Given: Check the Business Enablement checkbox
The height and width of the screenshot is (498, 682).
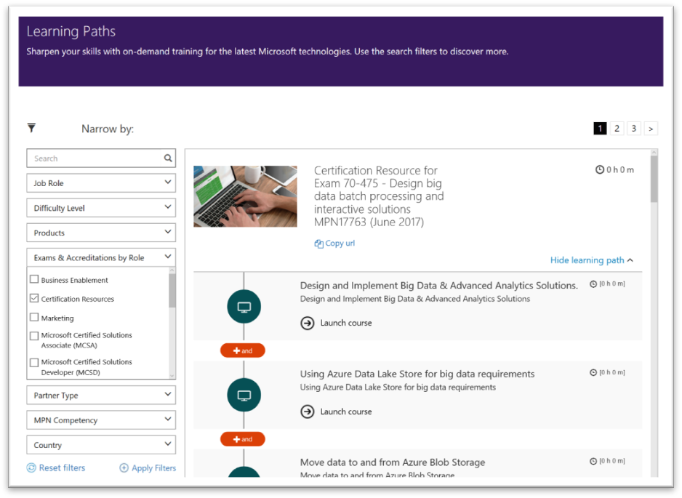Looking at the screenshot, I should [34, 280].
